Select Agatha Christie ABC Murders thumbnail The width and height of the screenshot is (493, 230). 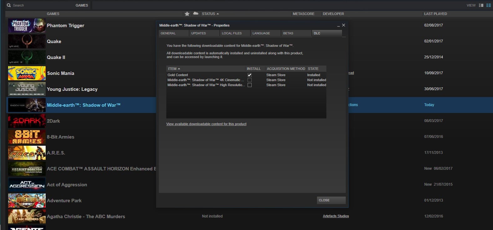(27, 217)
